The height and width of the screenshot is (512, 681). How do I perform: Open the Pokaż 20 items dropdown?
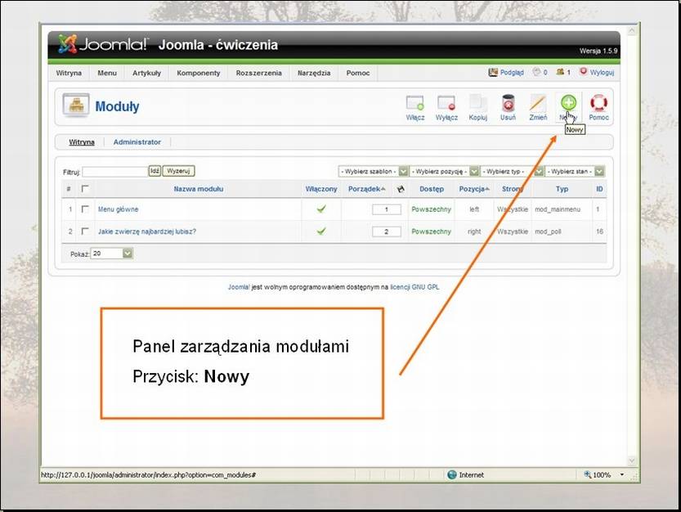point(112,254)
